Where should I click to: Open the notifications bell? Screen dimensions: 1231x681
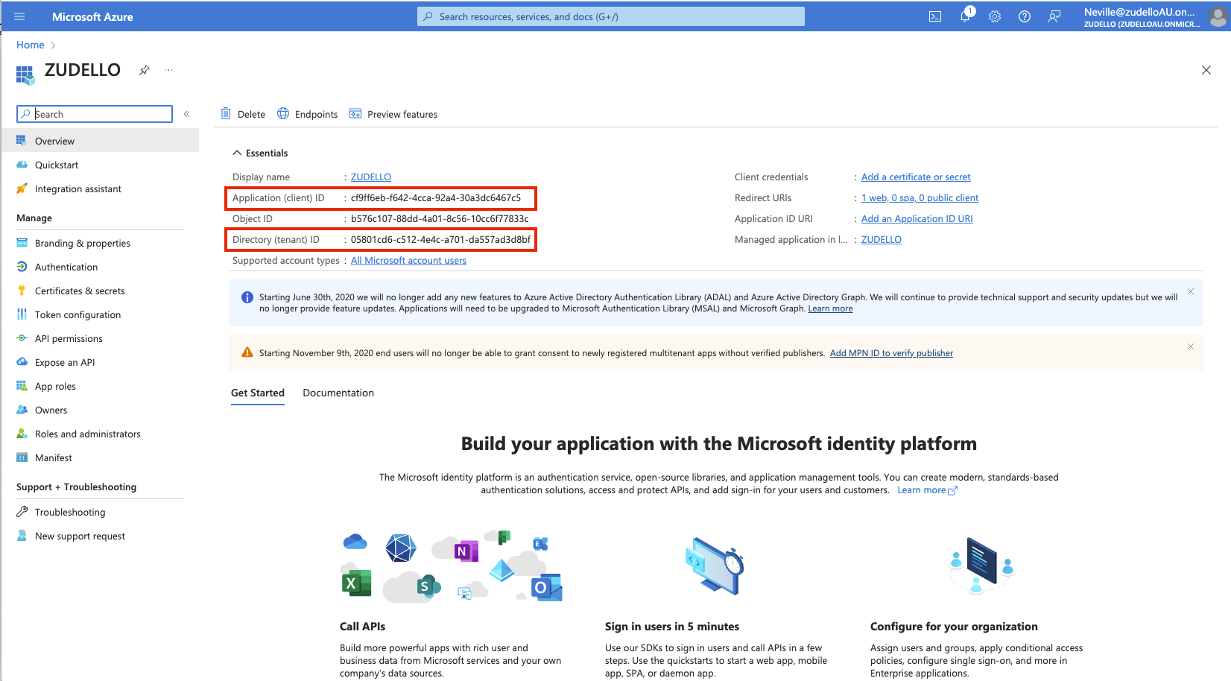(x=965, y=16)
